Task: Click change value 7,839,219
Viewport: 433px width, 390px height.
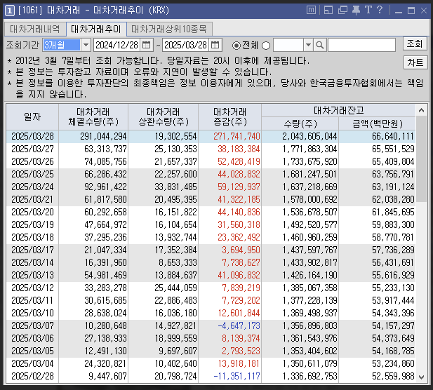Action: coord(241,288)
